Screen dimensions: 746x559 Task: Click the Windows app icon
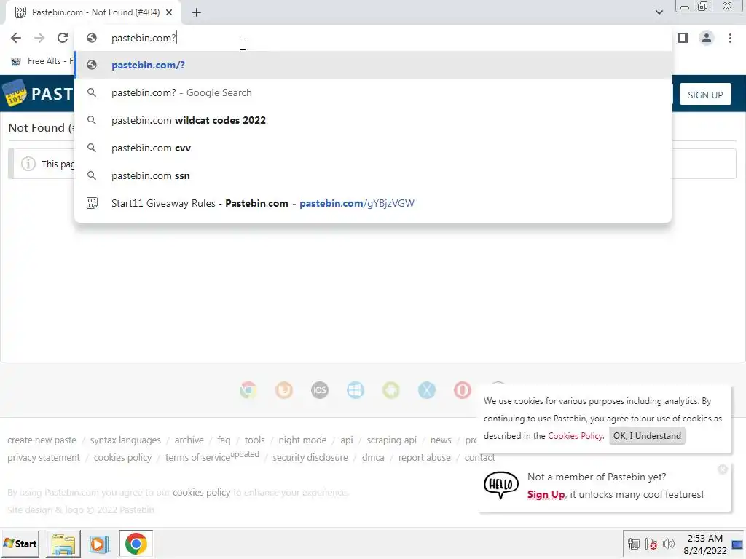(x=356, y=390)
